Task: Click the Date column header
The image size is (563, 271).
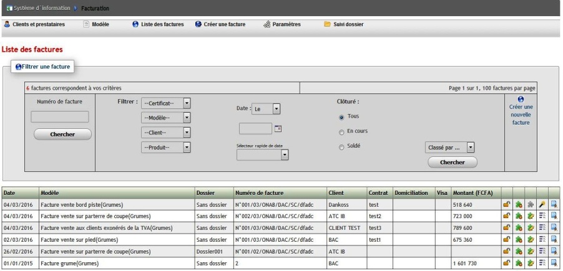Action: [21, 193]
